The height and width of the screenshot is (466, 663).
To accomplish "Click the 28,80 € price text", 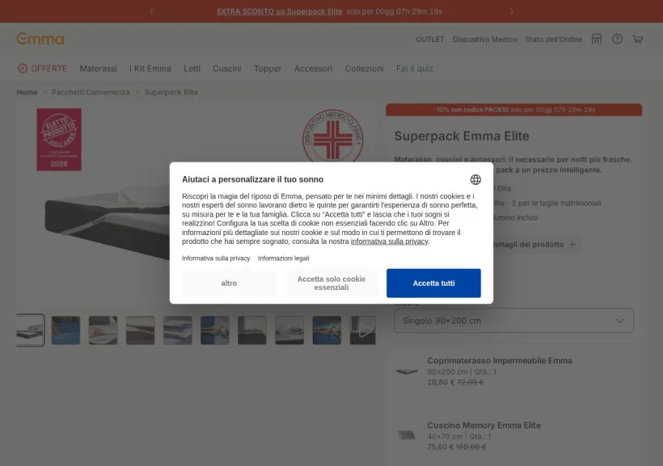I will 441,382.
